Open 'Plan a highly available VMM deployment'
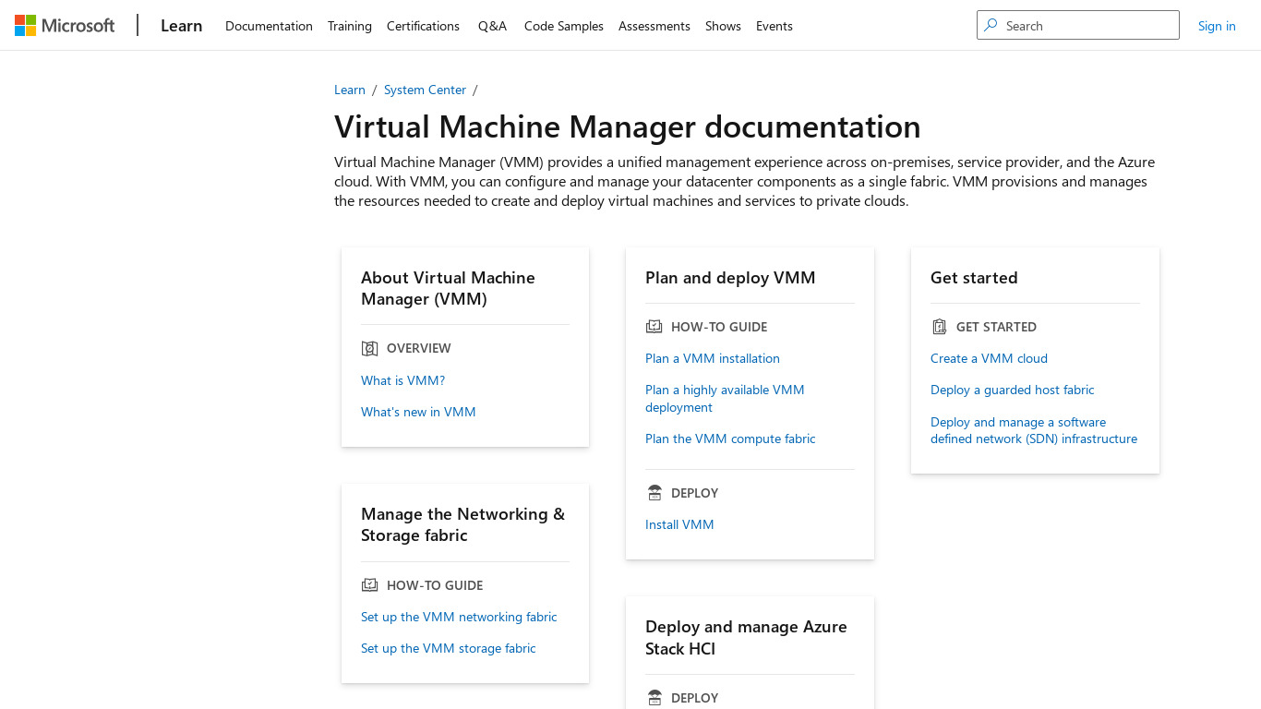 725,399
